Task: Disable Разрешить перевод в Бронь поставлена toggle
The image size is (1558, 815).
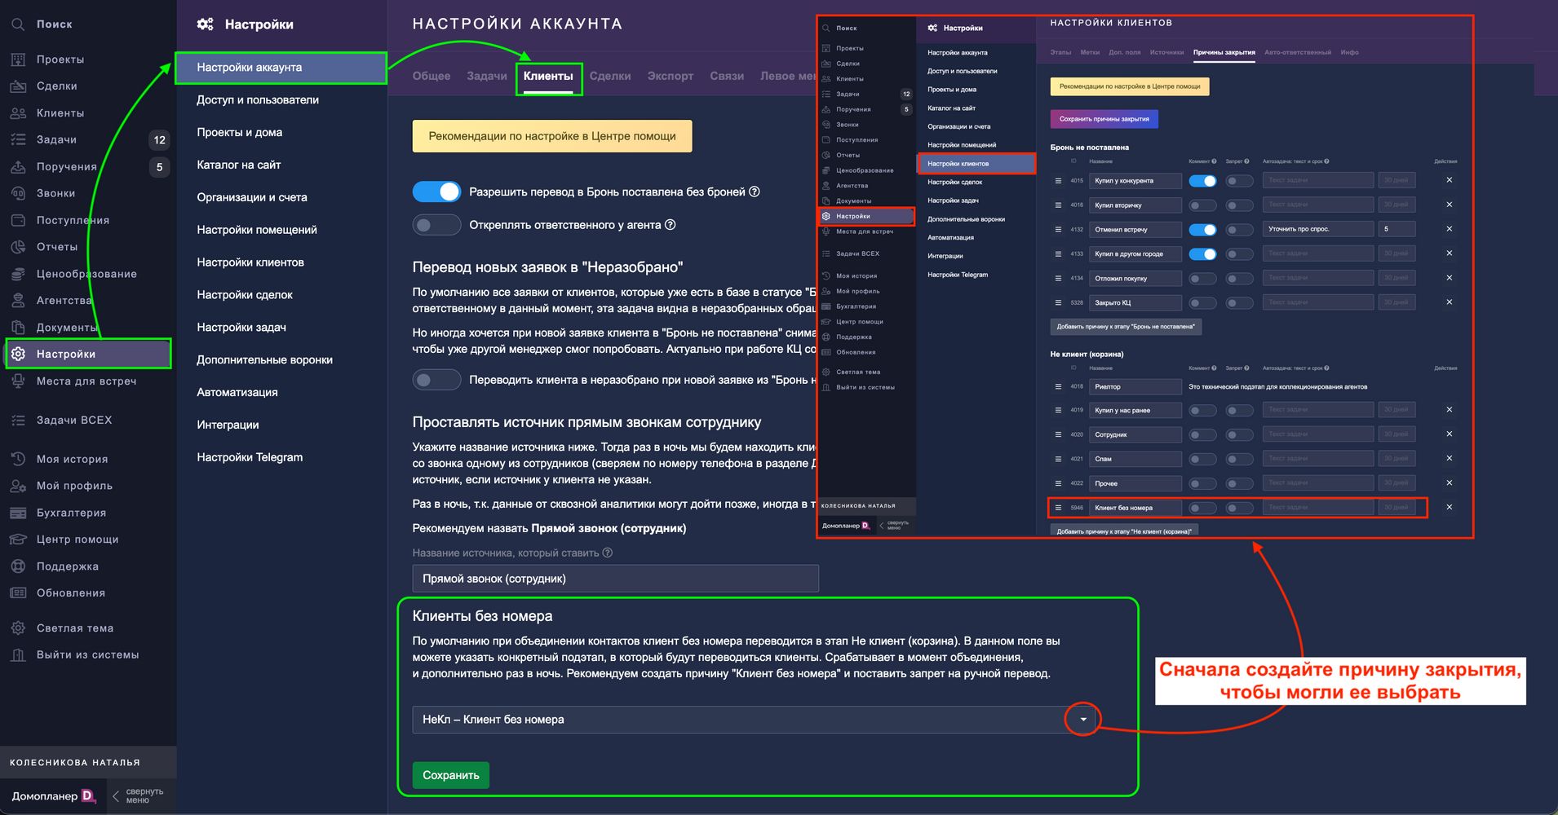Action: coord(436,192)
